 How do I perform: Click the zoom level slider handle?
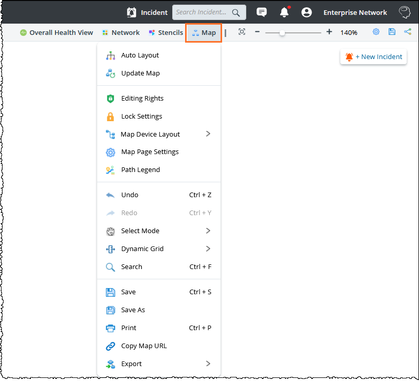282,32
